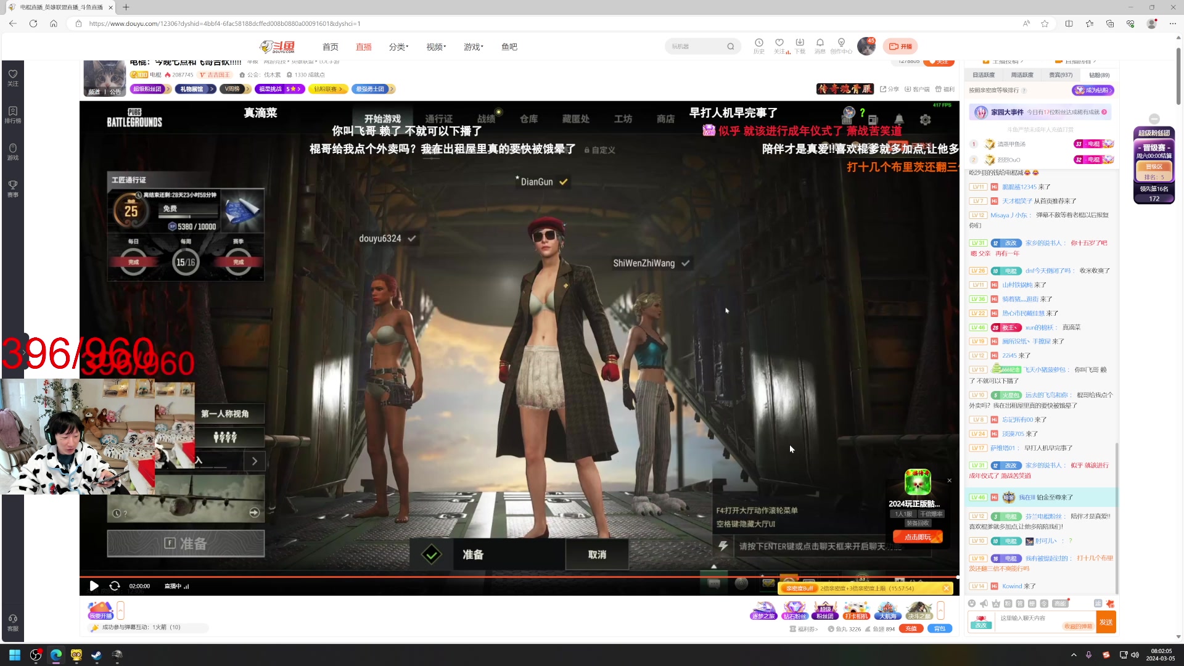Image resolution: width=1184 pixels, height=666 pixels.
Task: Collapse the activity icons row arrow
Action: (x=940, y=610)
